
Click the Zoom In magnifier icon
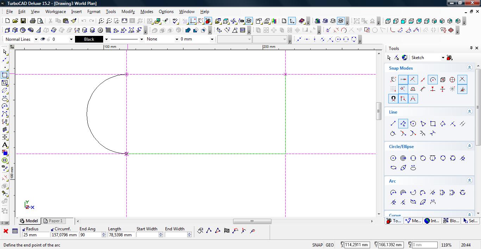coord(101,21)
